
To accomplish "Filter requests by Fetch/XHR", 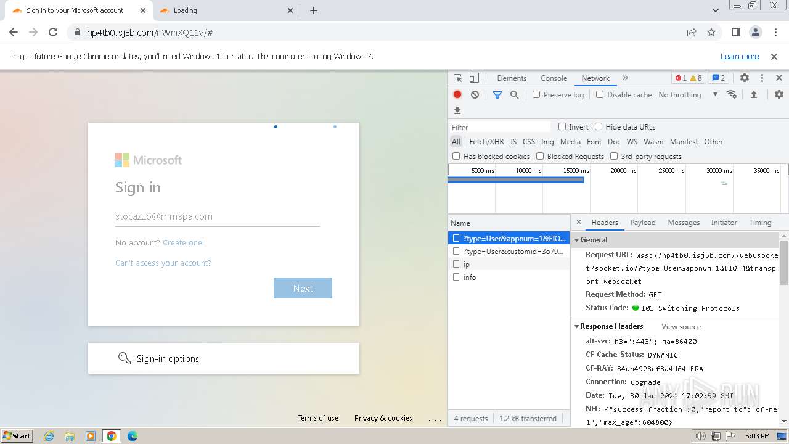I will pyautogui.click(x=486, y=141).
